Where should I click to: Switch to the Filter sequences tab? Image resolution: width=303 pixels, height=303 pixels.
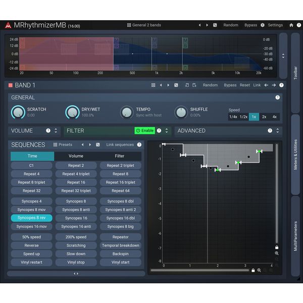120,156
